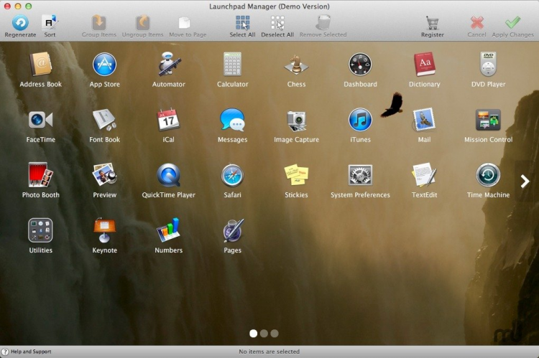Click the Regenerate toolbar icon
539x358 pixels.
coord(20,23)
